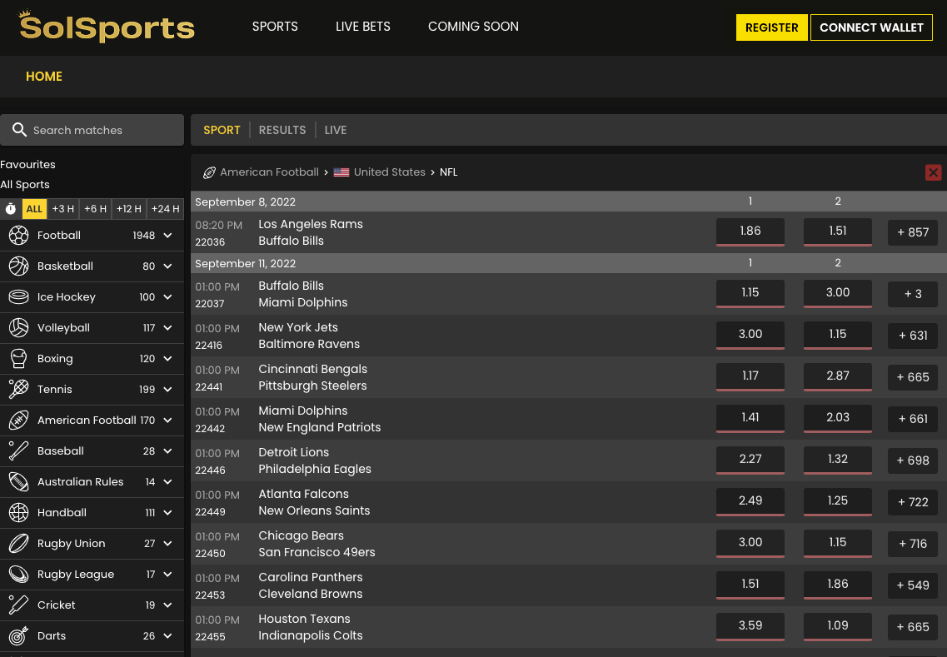
Task: Filter matches by +3 H
Action: [62, 209]
